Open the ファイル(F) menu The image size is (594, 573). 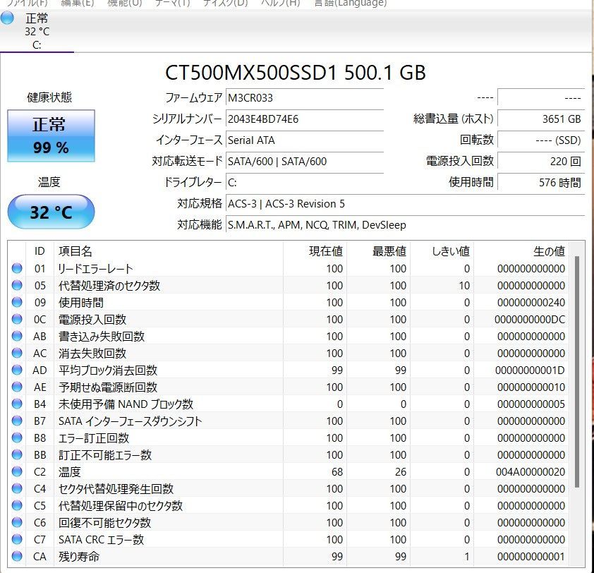click(28, 3)
